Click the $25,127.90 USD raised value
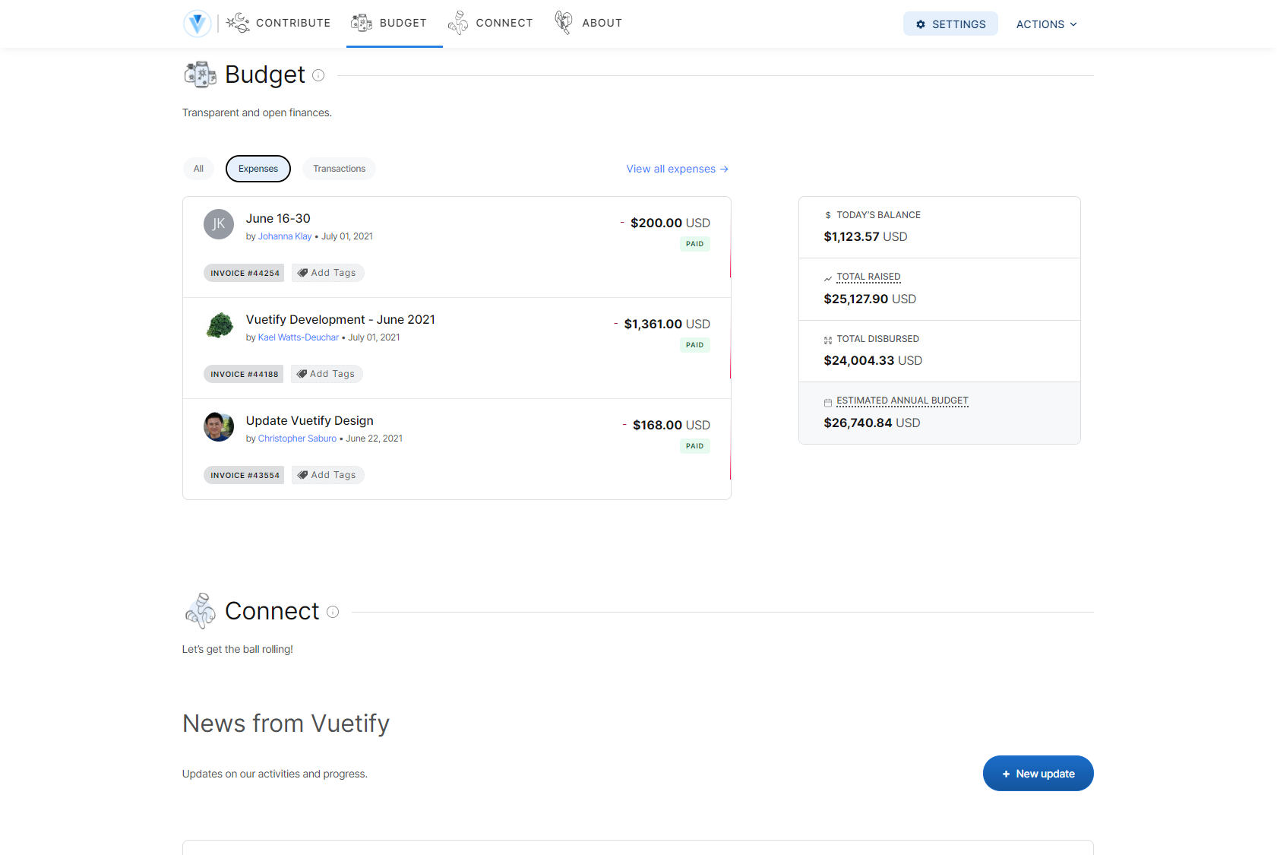 [x=870, y=299]
